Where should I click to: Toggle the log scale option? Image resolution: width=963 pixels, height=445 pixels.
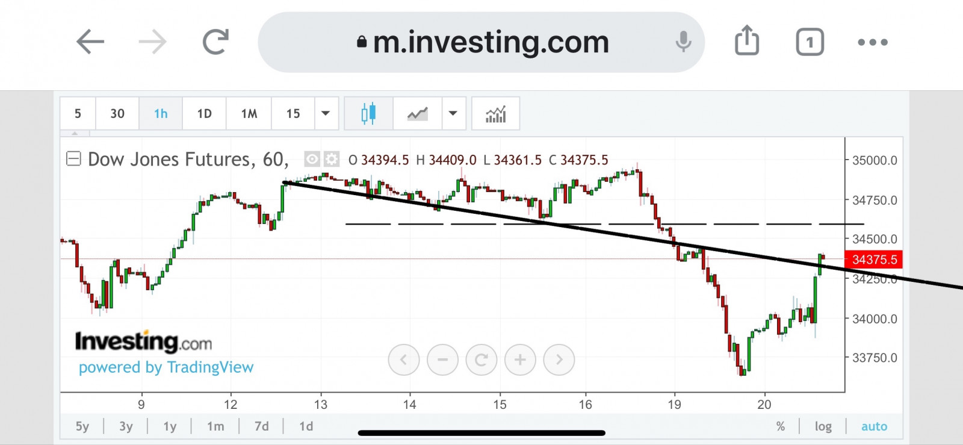(x=823, y=426)
